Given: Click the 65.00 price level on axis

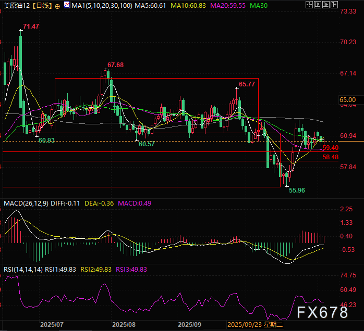Looking at the screenshot, I should click(348, 99).
